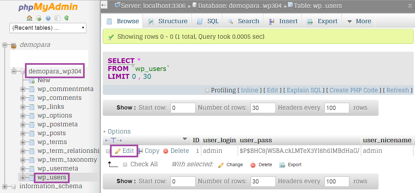Enable the Profiling checkbox
Viewport: 415px width, 193px height.
click(x=207, y=90)
